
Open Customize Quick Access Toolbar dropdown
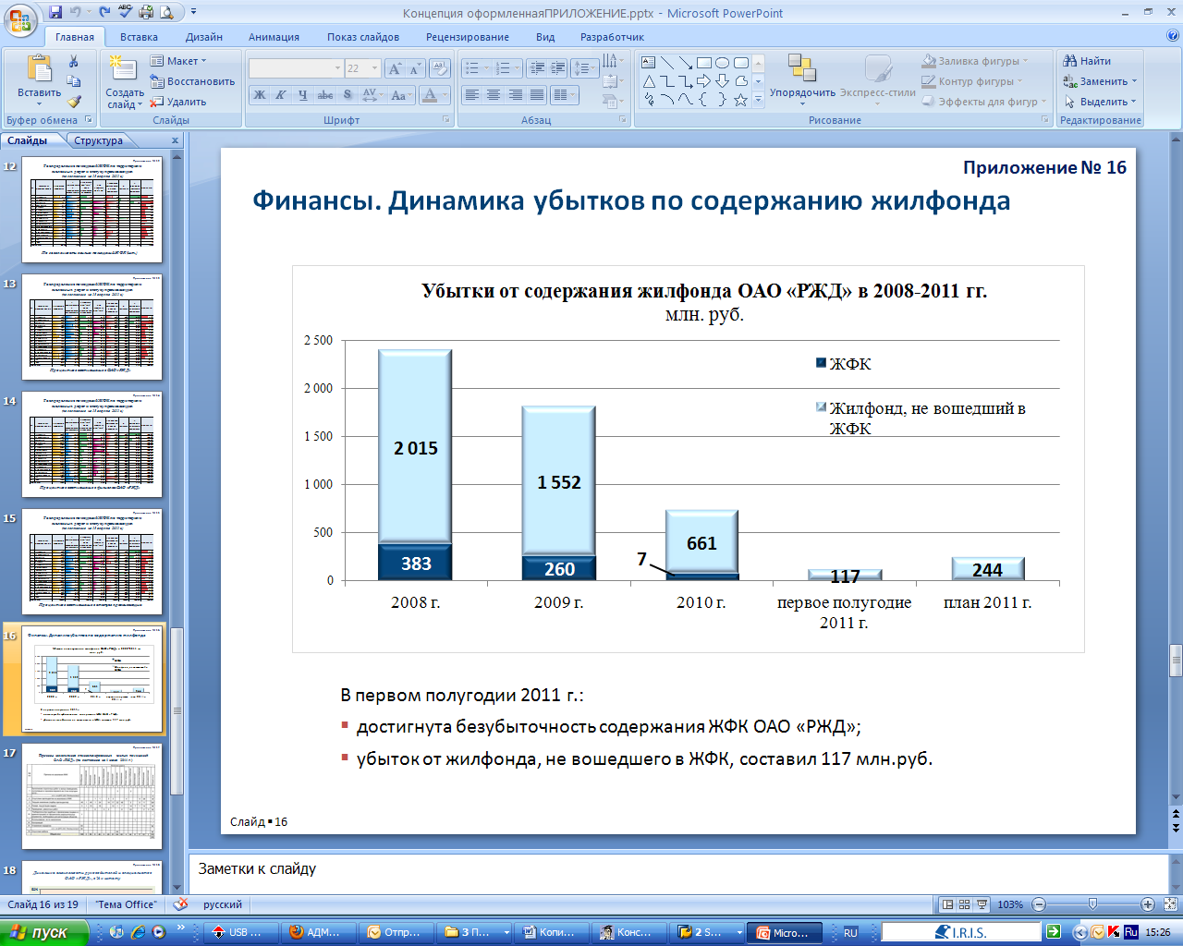[193, 13]
